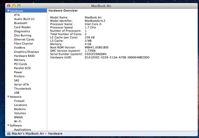
Task: Select Firewall under Network
Action: click(19, 101)
